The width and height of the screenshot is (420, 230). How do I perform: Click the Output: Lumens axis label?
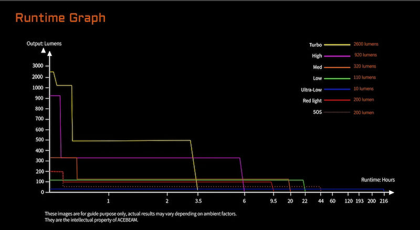point(44,43)
